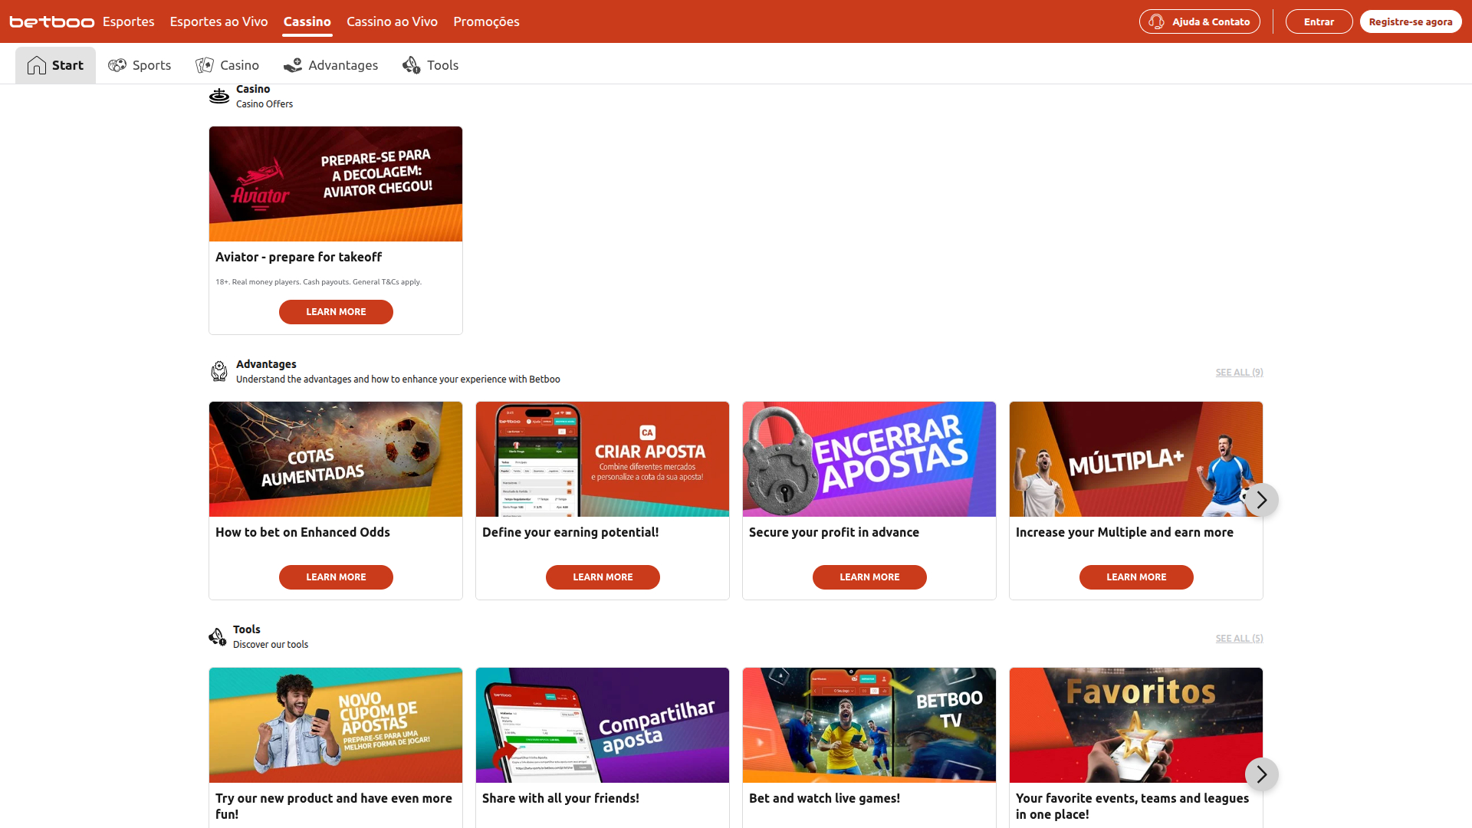Click the Sports ball icon

tap(117, 65)
